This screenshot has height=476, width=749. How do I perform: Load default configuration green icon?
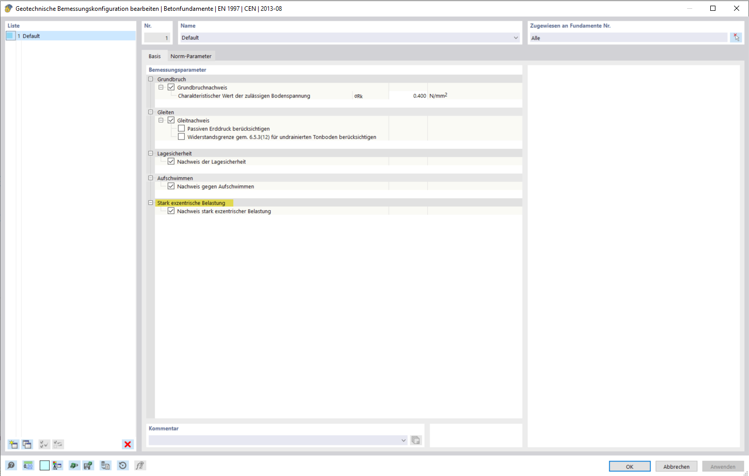[x=74, y=466]
